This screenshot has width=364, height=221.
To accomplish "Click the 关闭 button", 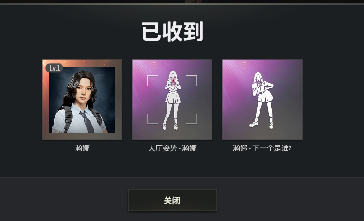I will click(x=172, y=200).
